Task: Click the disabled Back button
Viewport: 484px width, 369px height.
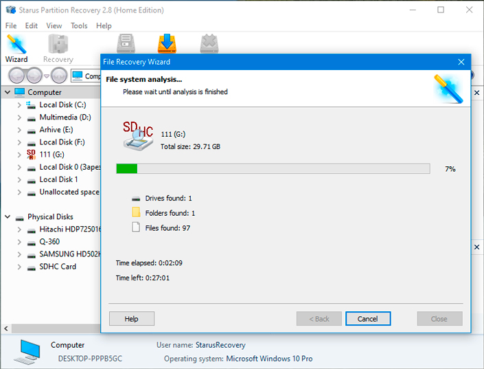Action: [x=319, y=319]
